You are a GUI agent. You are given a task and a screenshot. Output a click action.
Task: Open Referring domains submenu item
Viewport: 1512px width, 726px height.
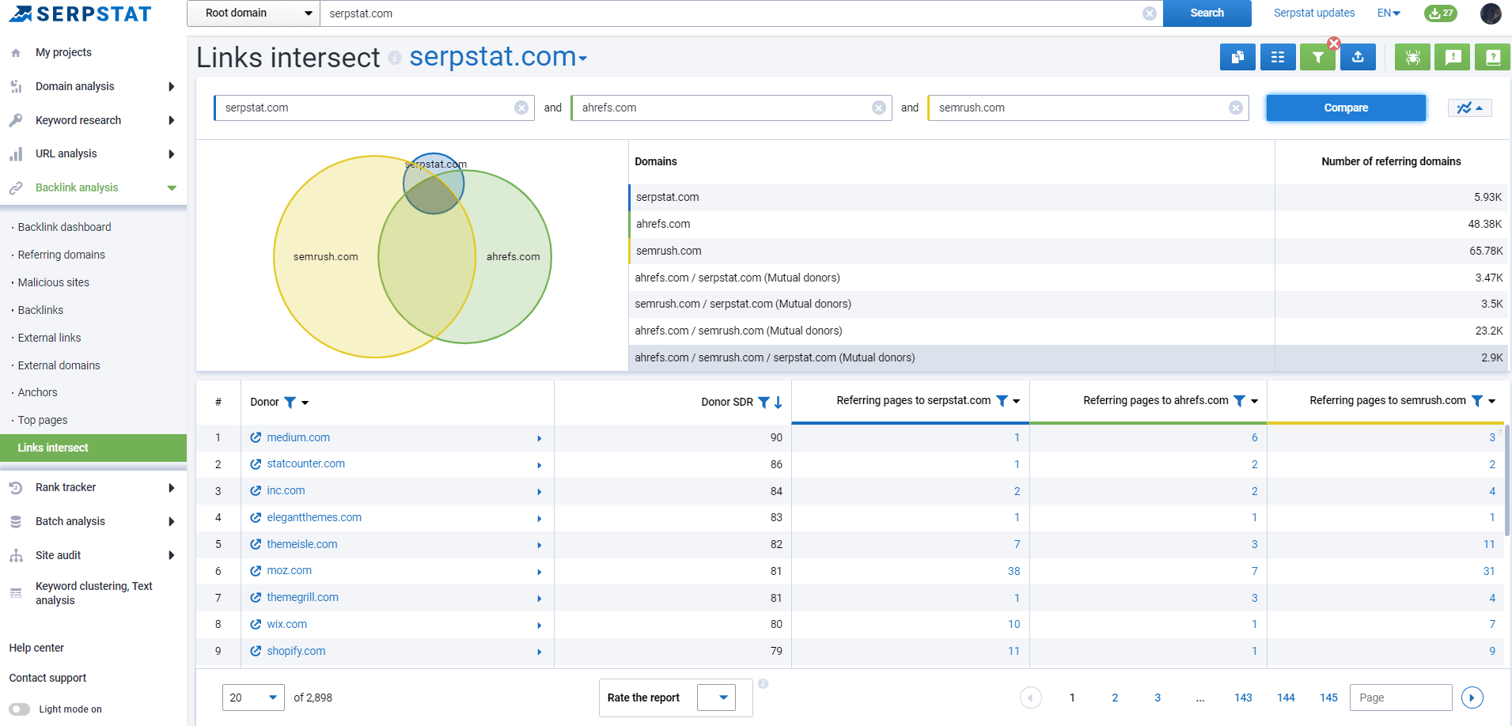coord(62,255)
